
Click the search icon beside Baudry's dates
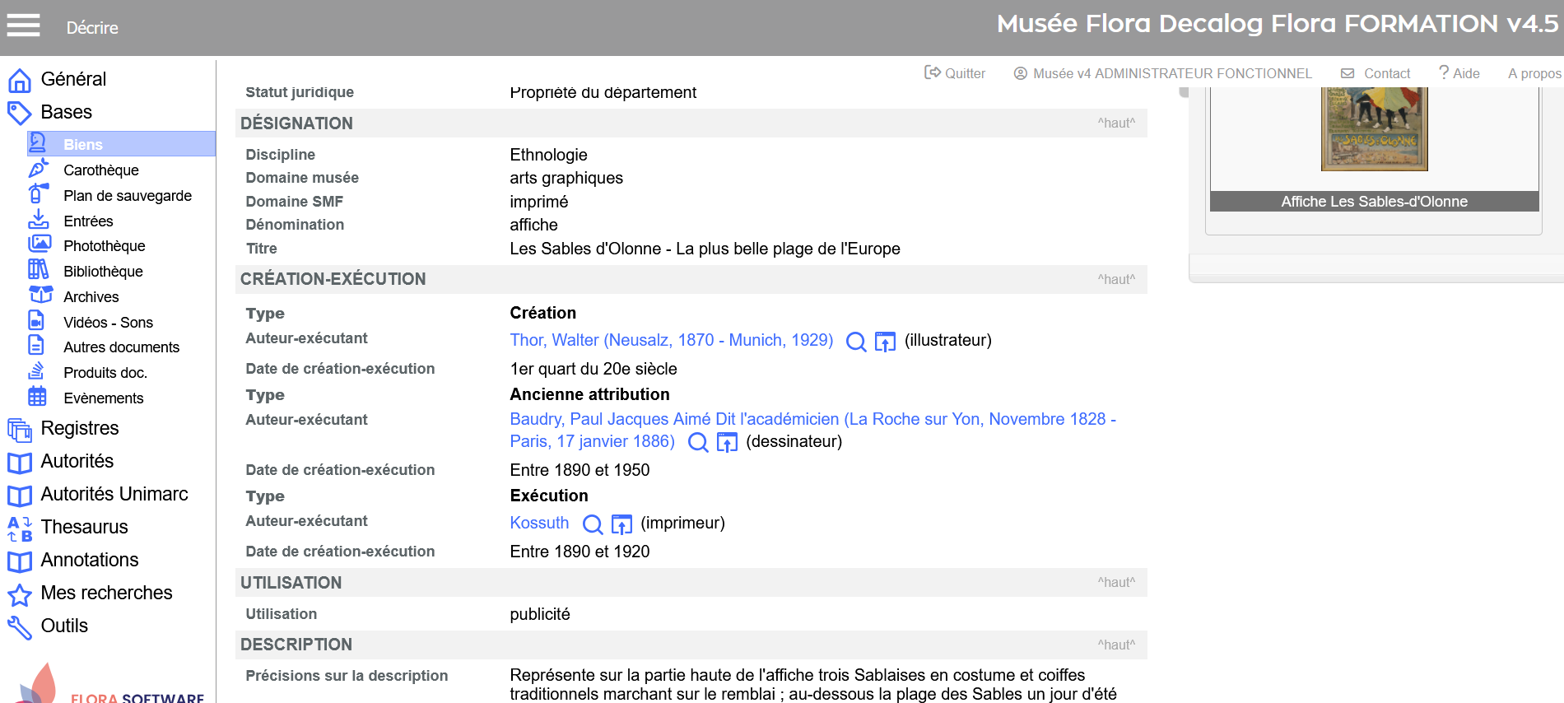698,443
